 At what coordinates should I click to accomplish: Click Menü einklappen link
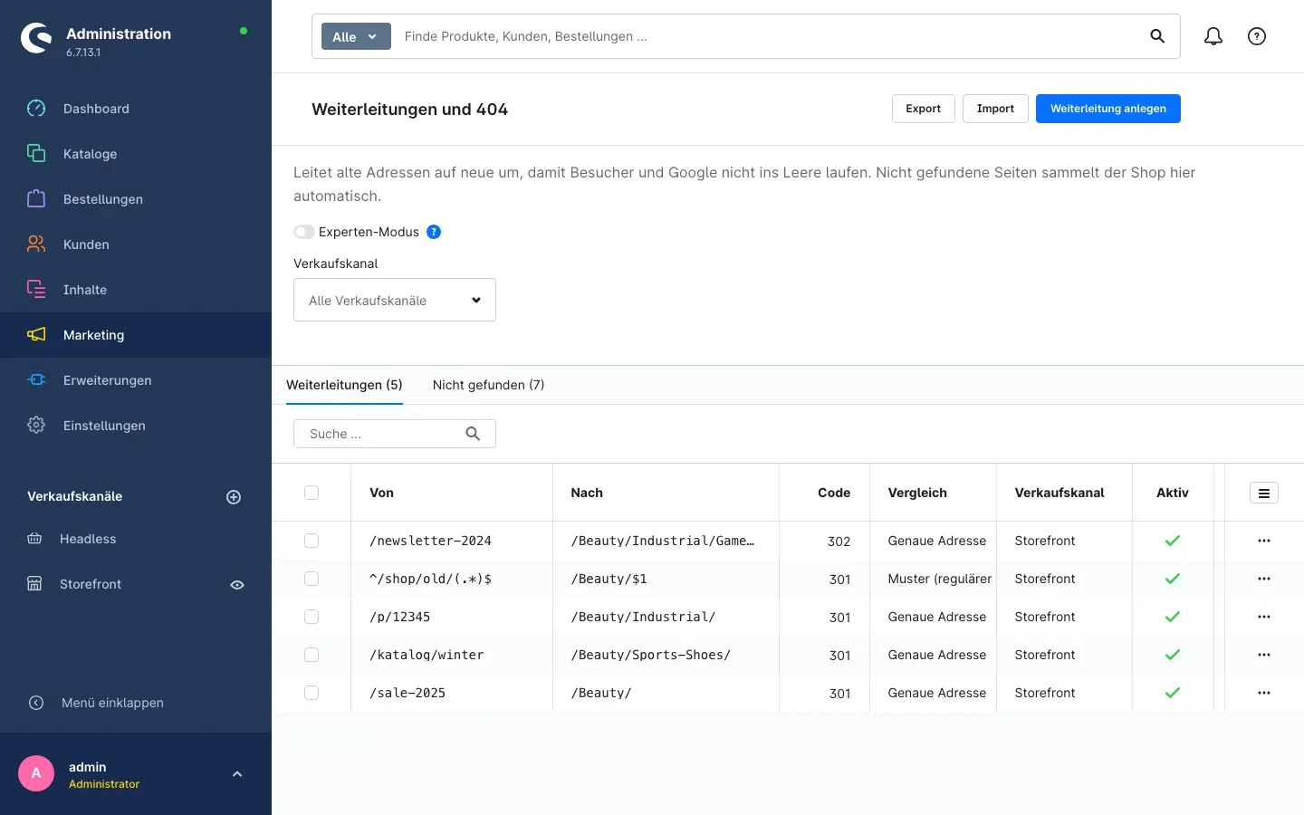(112, 703)
